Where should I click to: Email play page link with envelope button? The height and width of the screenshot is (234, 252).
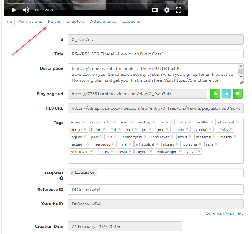[x=238, y=94]
